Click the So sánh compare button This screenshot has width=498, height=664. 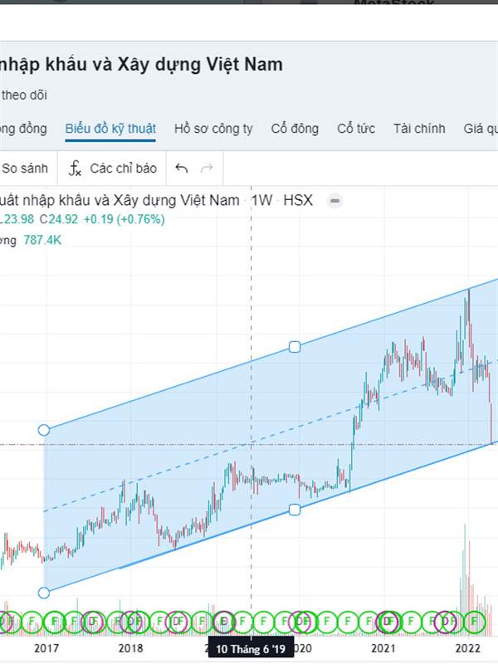25,168
